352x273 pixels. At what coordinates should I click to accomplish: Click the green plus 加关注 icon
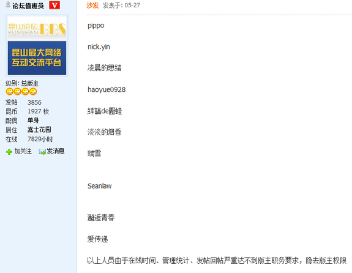tap(9, 152)
